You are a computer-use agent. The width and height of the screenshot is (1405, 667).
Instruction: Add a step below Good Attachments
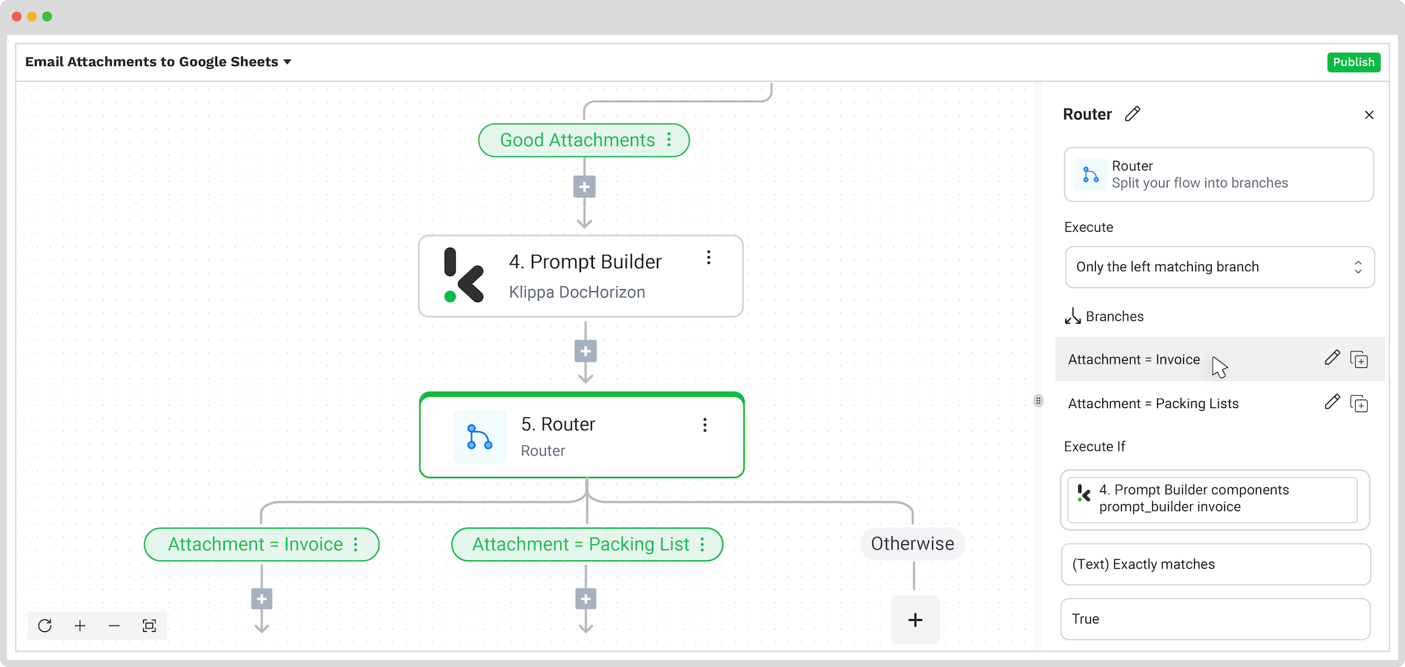tap(584, 187)
